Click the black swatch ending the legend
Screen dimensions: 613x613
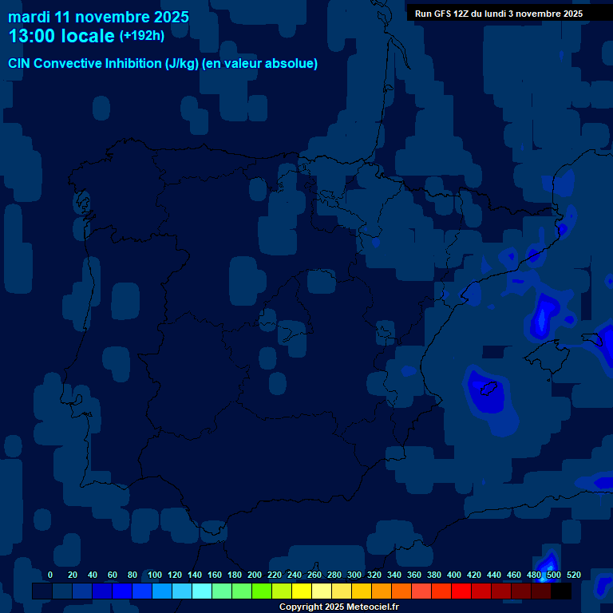click(561, 591)
